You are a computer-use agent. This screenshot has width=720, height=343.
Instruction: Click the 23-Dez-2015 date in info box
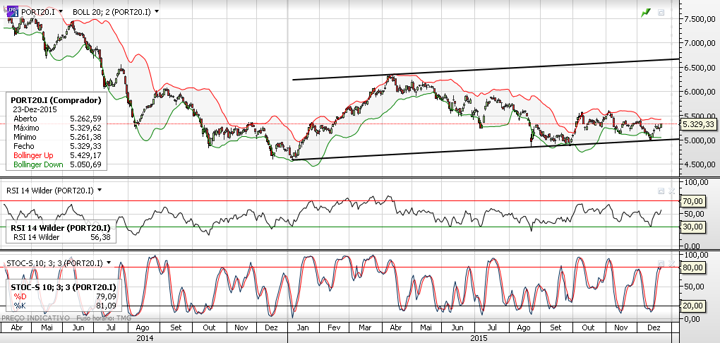click(x=33, y=109)
